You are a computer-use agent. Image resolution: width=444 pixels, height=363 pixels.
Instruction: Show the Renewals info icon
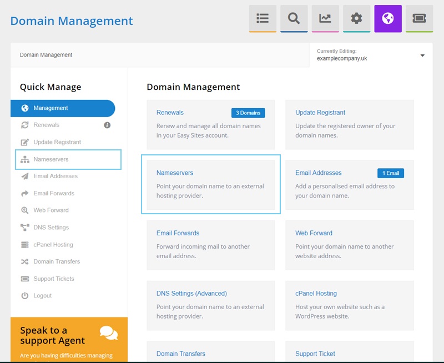[x=107, y=125]
